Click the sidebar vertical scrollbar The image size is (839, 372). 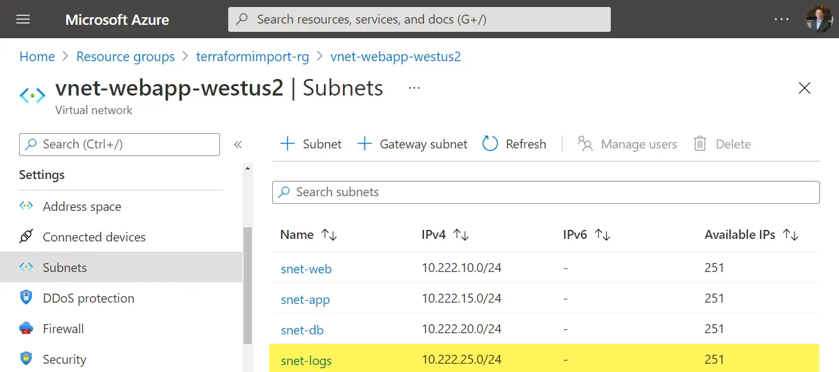point(248,285)
